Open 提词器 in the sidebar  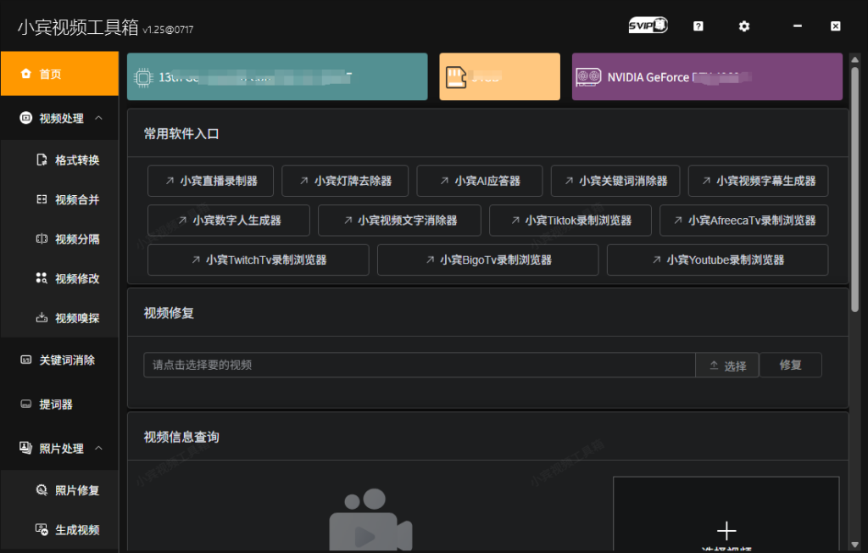59,405
